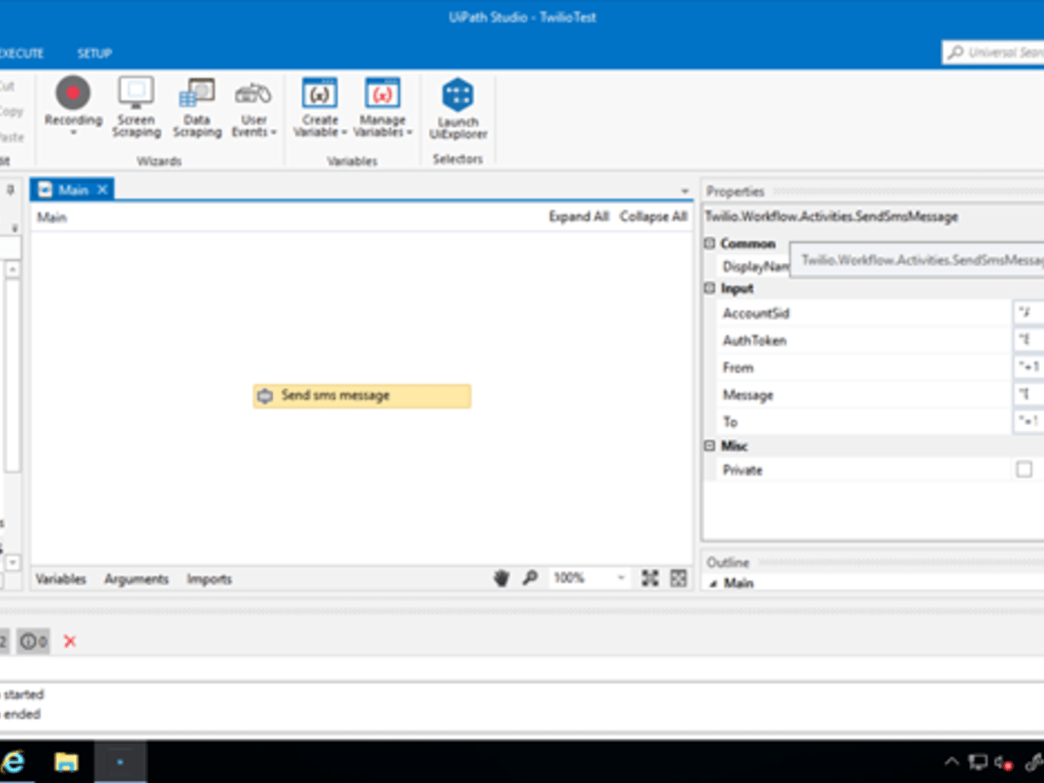The image size is (1044, 783).
Task: Open the Imports panel tab
Action: (209, 579)
